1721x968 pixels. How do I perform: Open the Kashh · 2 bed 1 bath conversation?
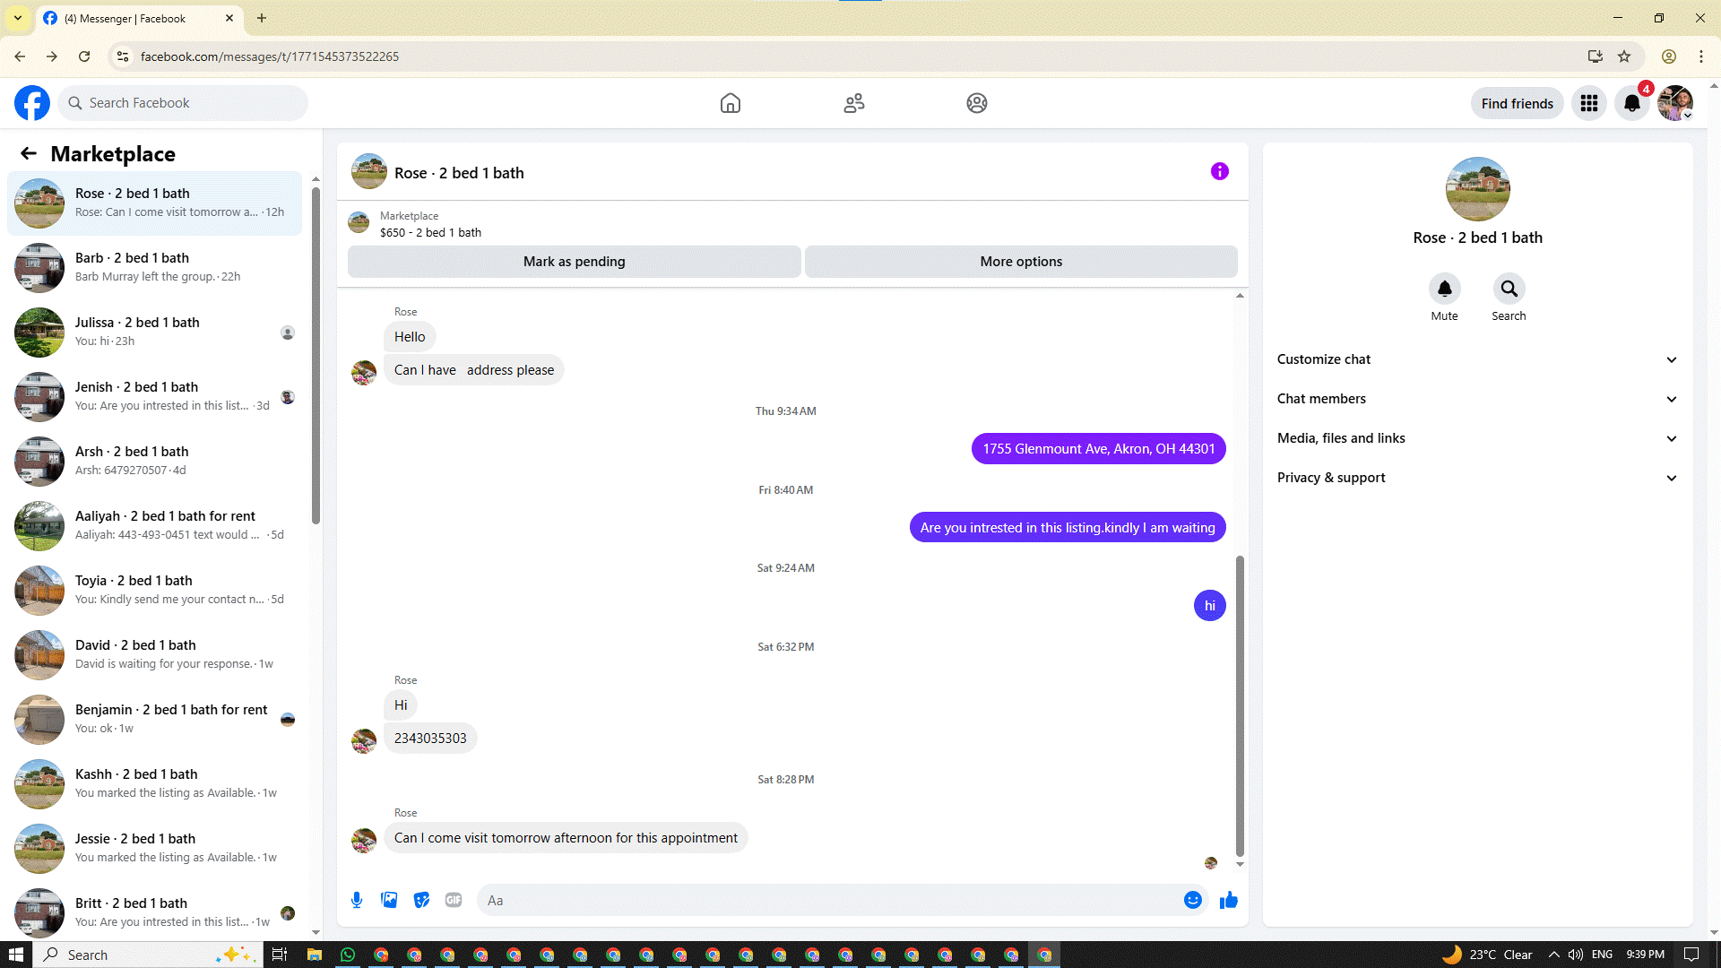(x=154, y=784)
